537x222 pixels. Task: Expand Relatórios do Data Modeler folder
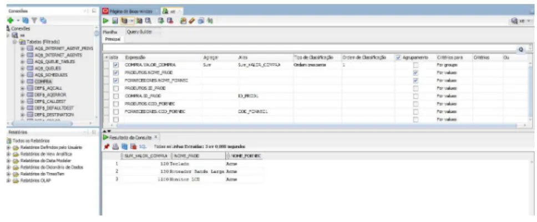click(8, 161)
